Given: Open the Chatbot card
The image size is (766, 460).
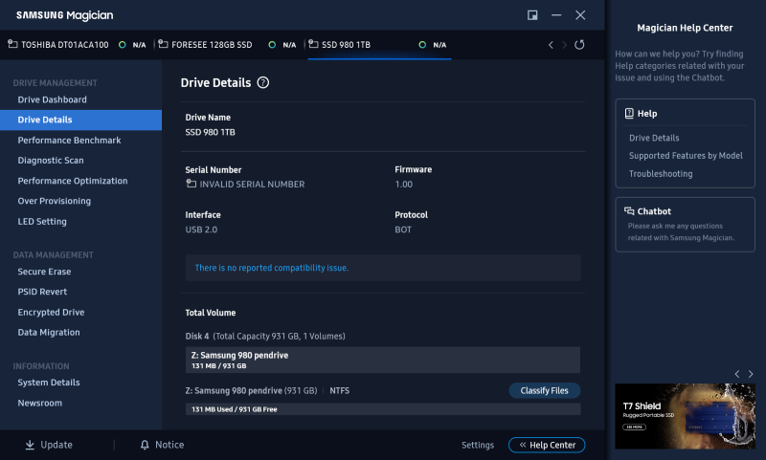Looking at the screenshot, I should pos(685,225).
